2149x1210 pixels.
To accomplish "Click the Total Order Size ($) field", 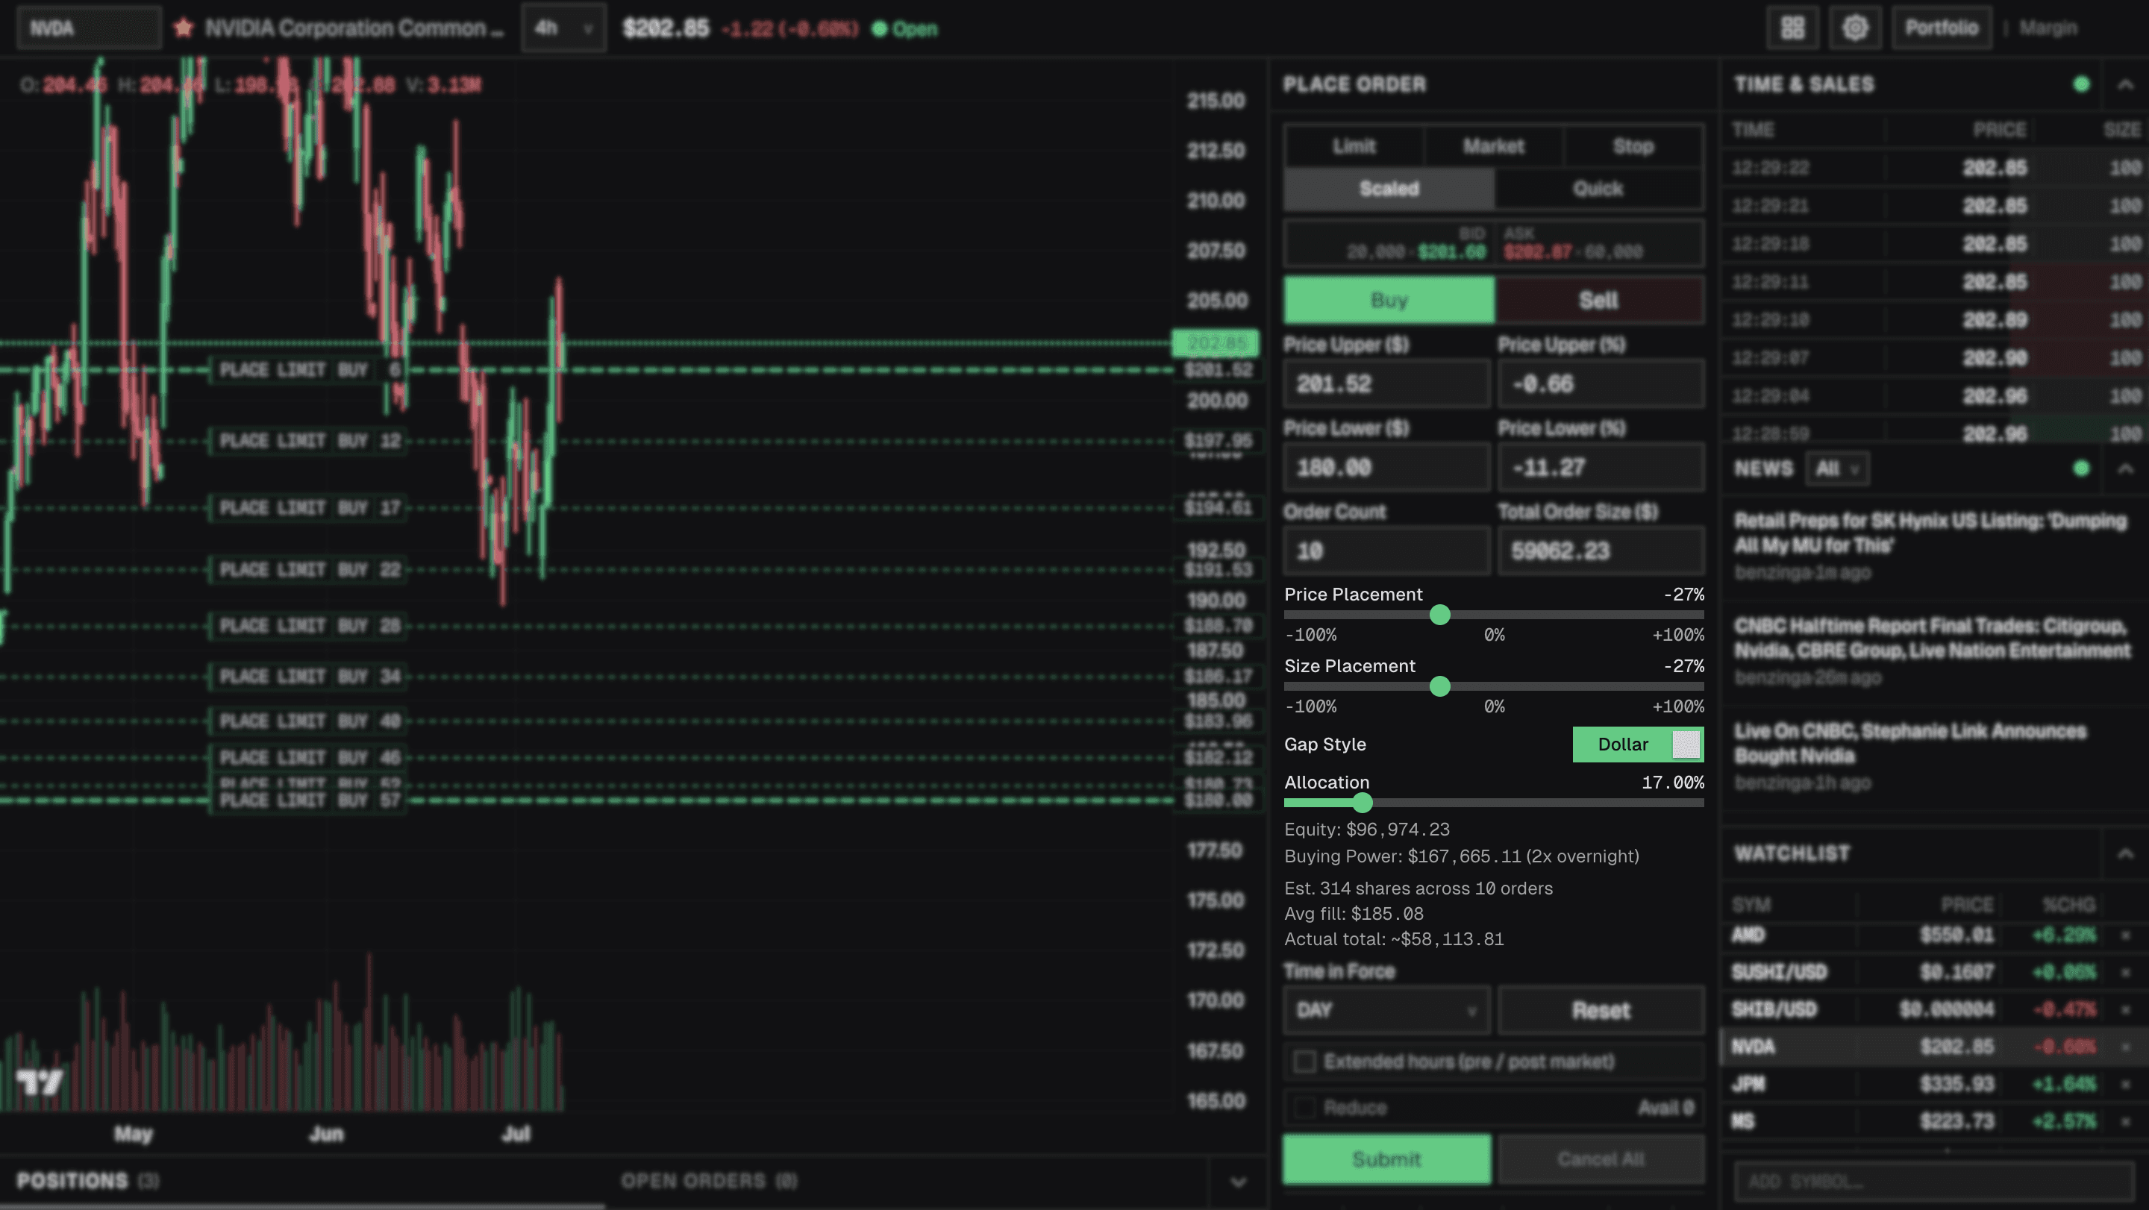I will pyautogui.click(x=1601, y=551).
